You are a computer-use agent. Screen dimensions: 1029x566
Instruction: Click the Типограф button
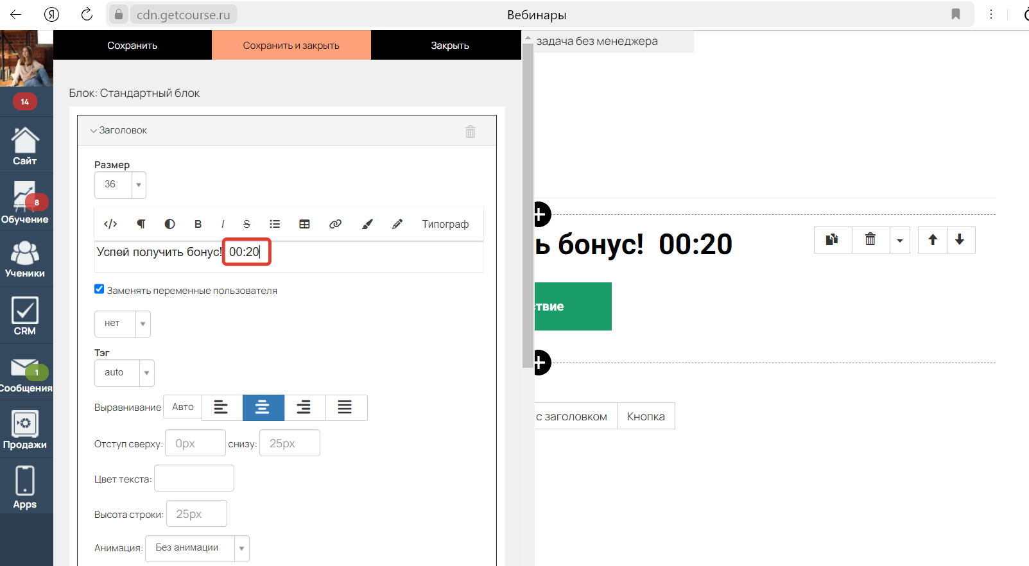[445, 224]
